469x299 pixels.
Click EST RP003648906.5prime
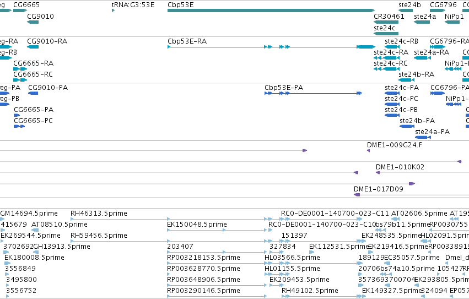pos(217,286)
